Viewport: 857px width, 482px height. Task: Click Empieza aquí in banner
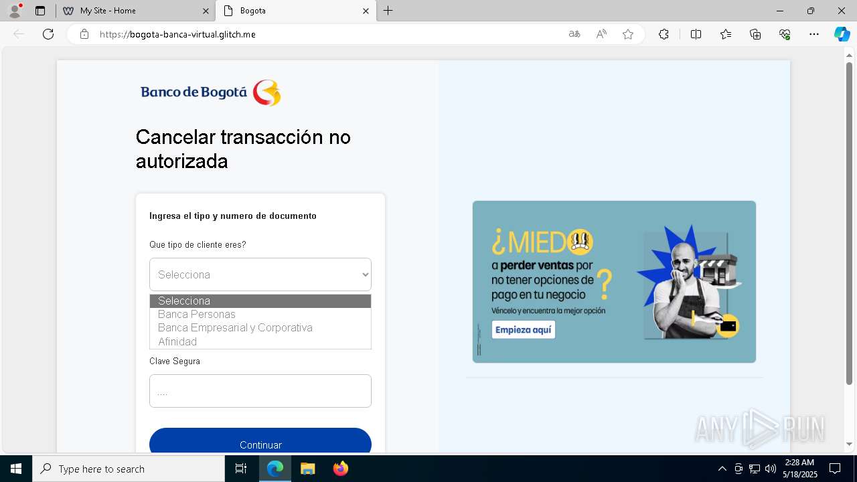(x=524, y=330)
